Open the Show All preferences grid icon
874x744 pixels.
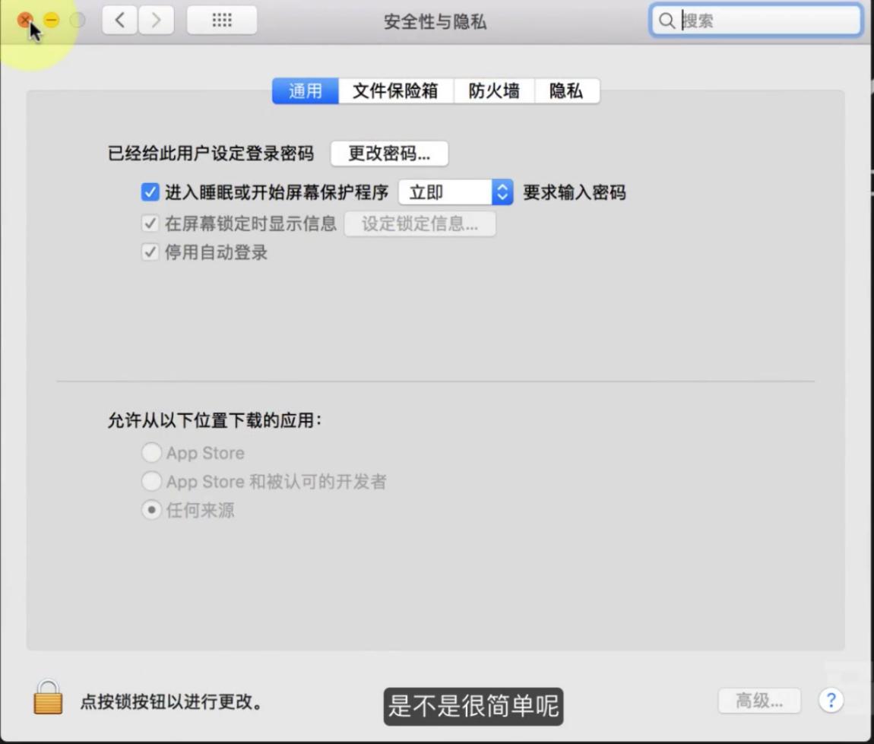[x=221, y=20]
